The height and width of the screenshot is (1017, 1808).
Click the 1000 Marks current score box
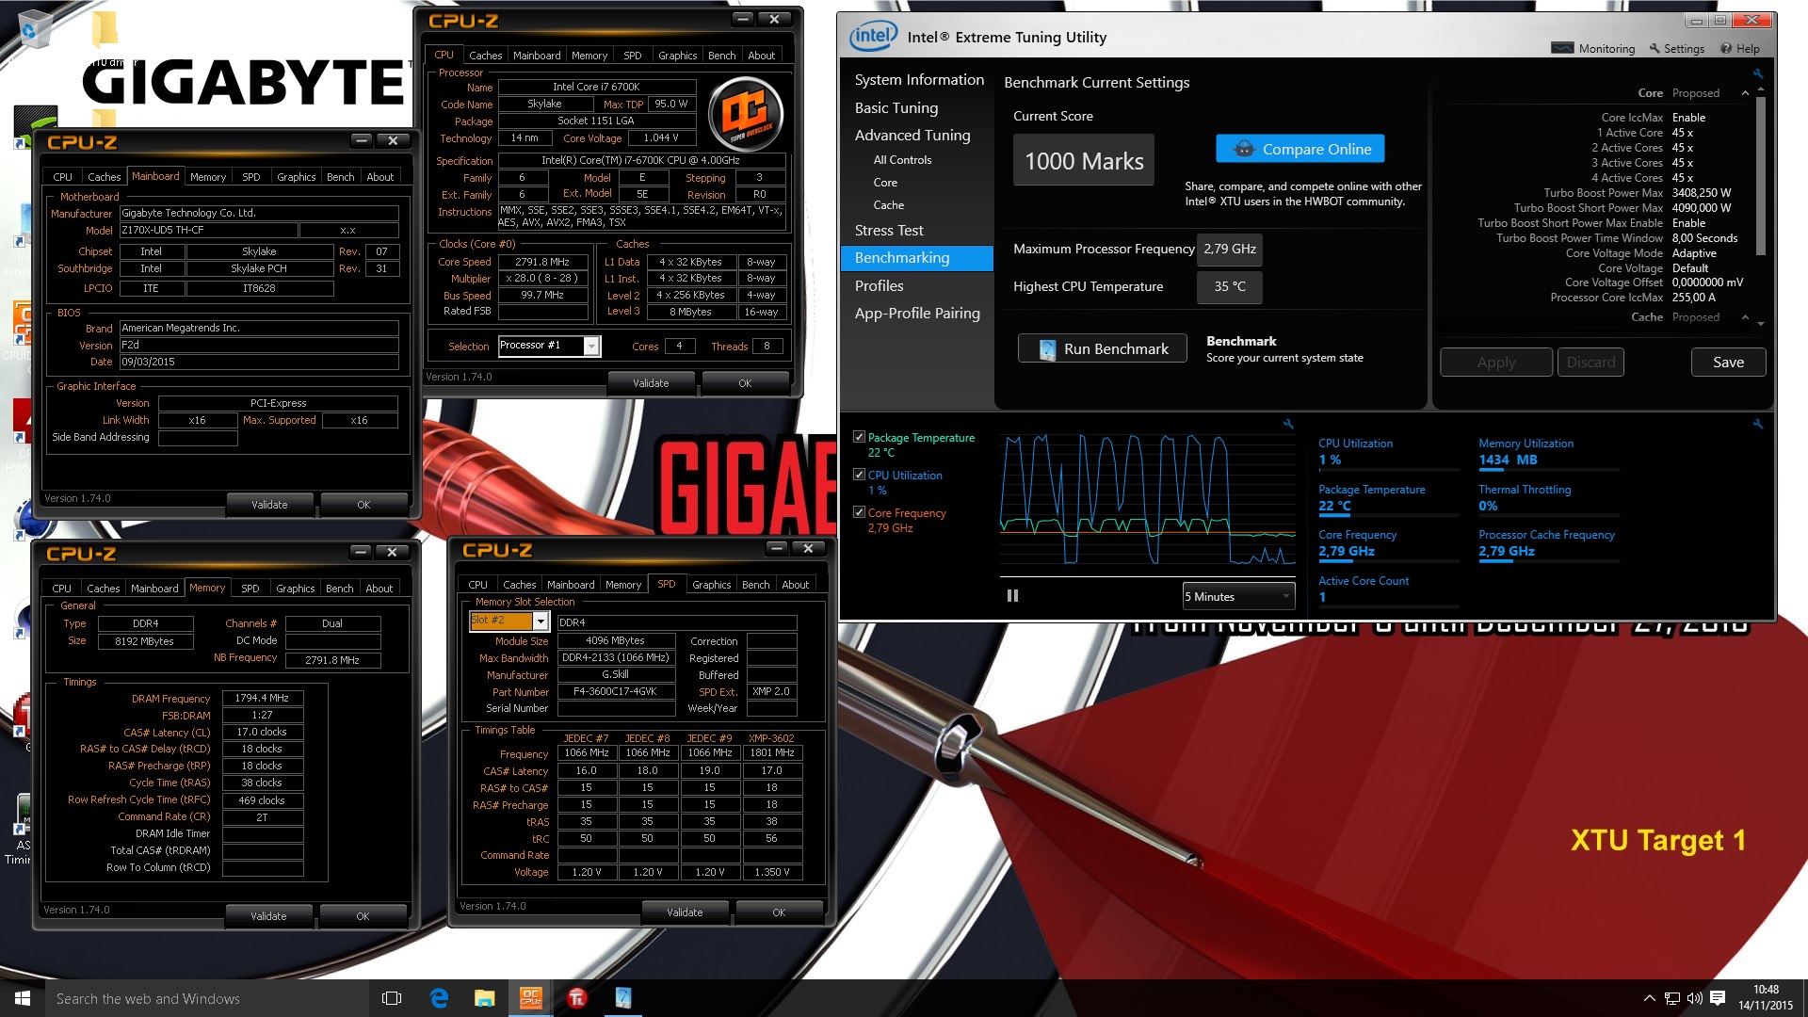[x=1084, y=161]
